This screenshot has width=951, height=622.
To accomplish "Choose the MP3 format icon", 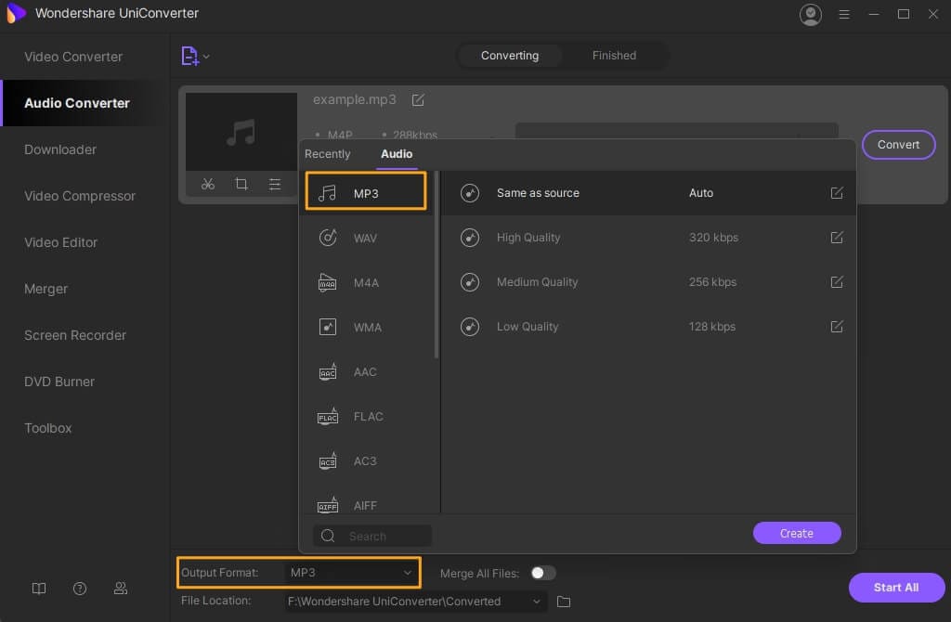I will pyautogui.click(x=328, y=193).
